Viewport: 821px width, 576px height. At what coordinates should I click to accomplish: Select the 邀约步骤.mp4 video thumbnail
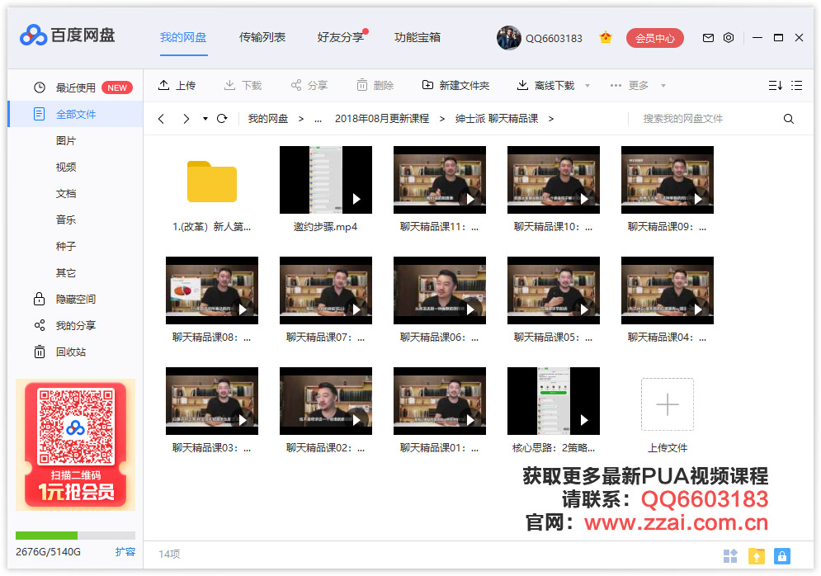326,180
